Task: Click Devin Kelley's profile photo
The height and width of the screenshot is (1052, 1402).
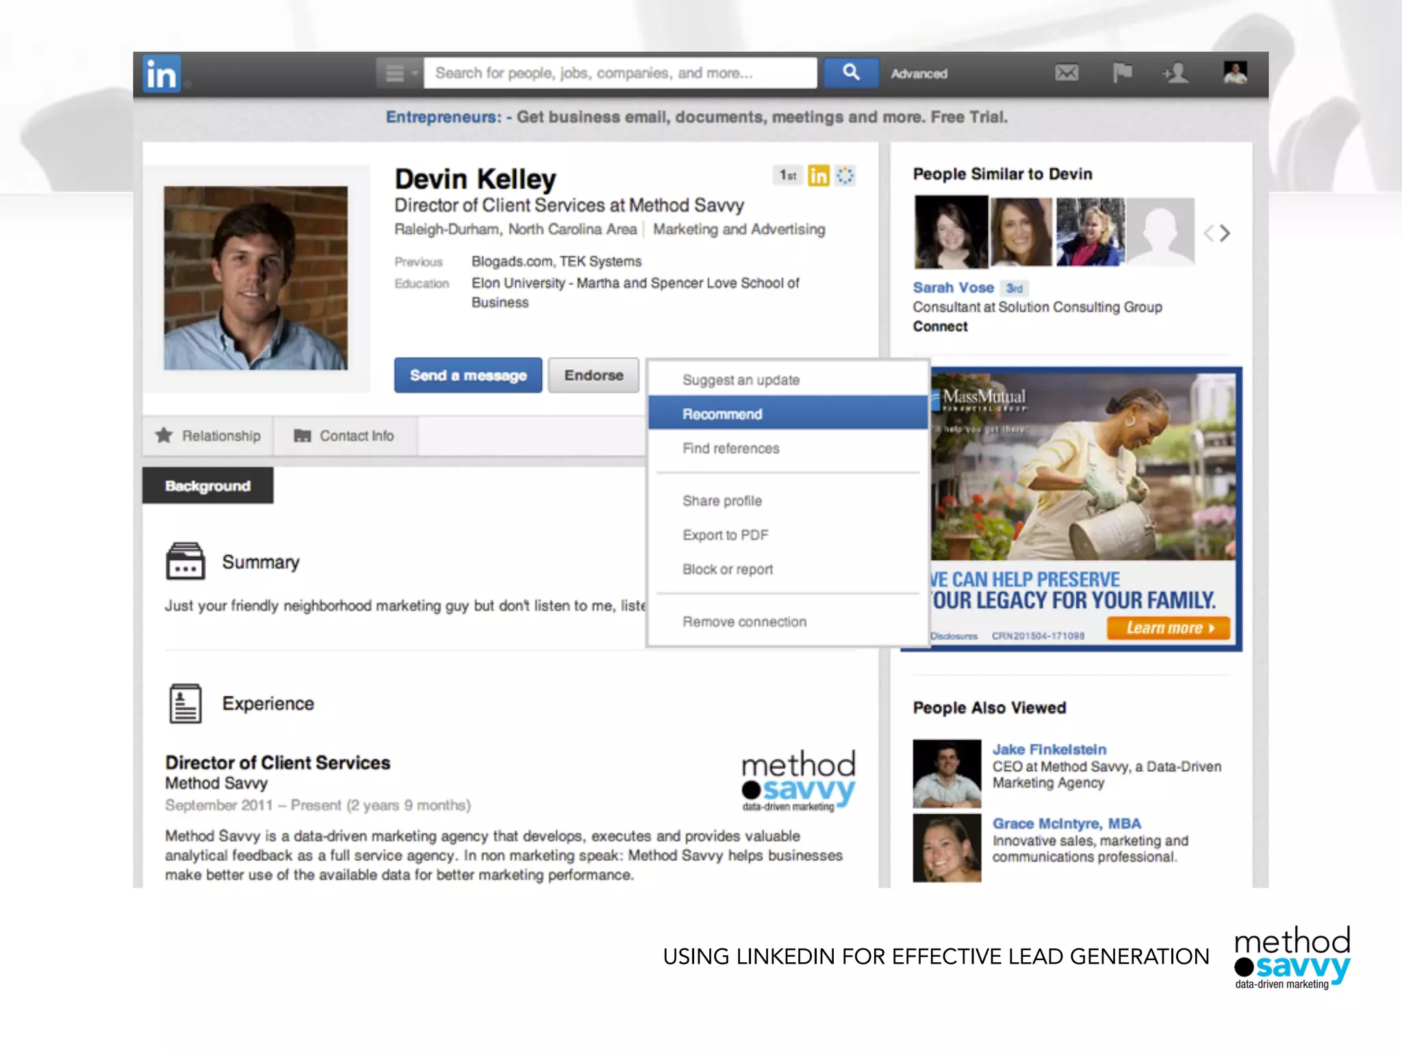Action: 255,278
